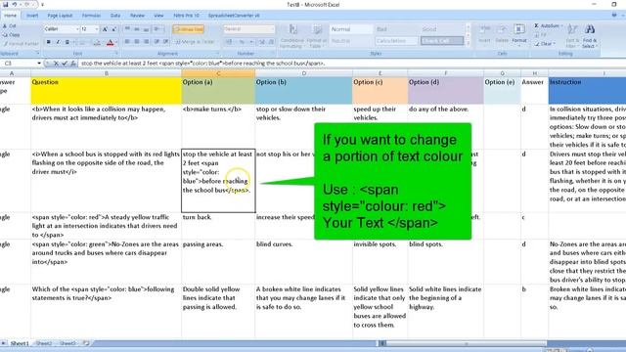626x352 pixels.
Task: Open the General number format dropdown
Action: pos(273,29)
